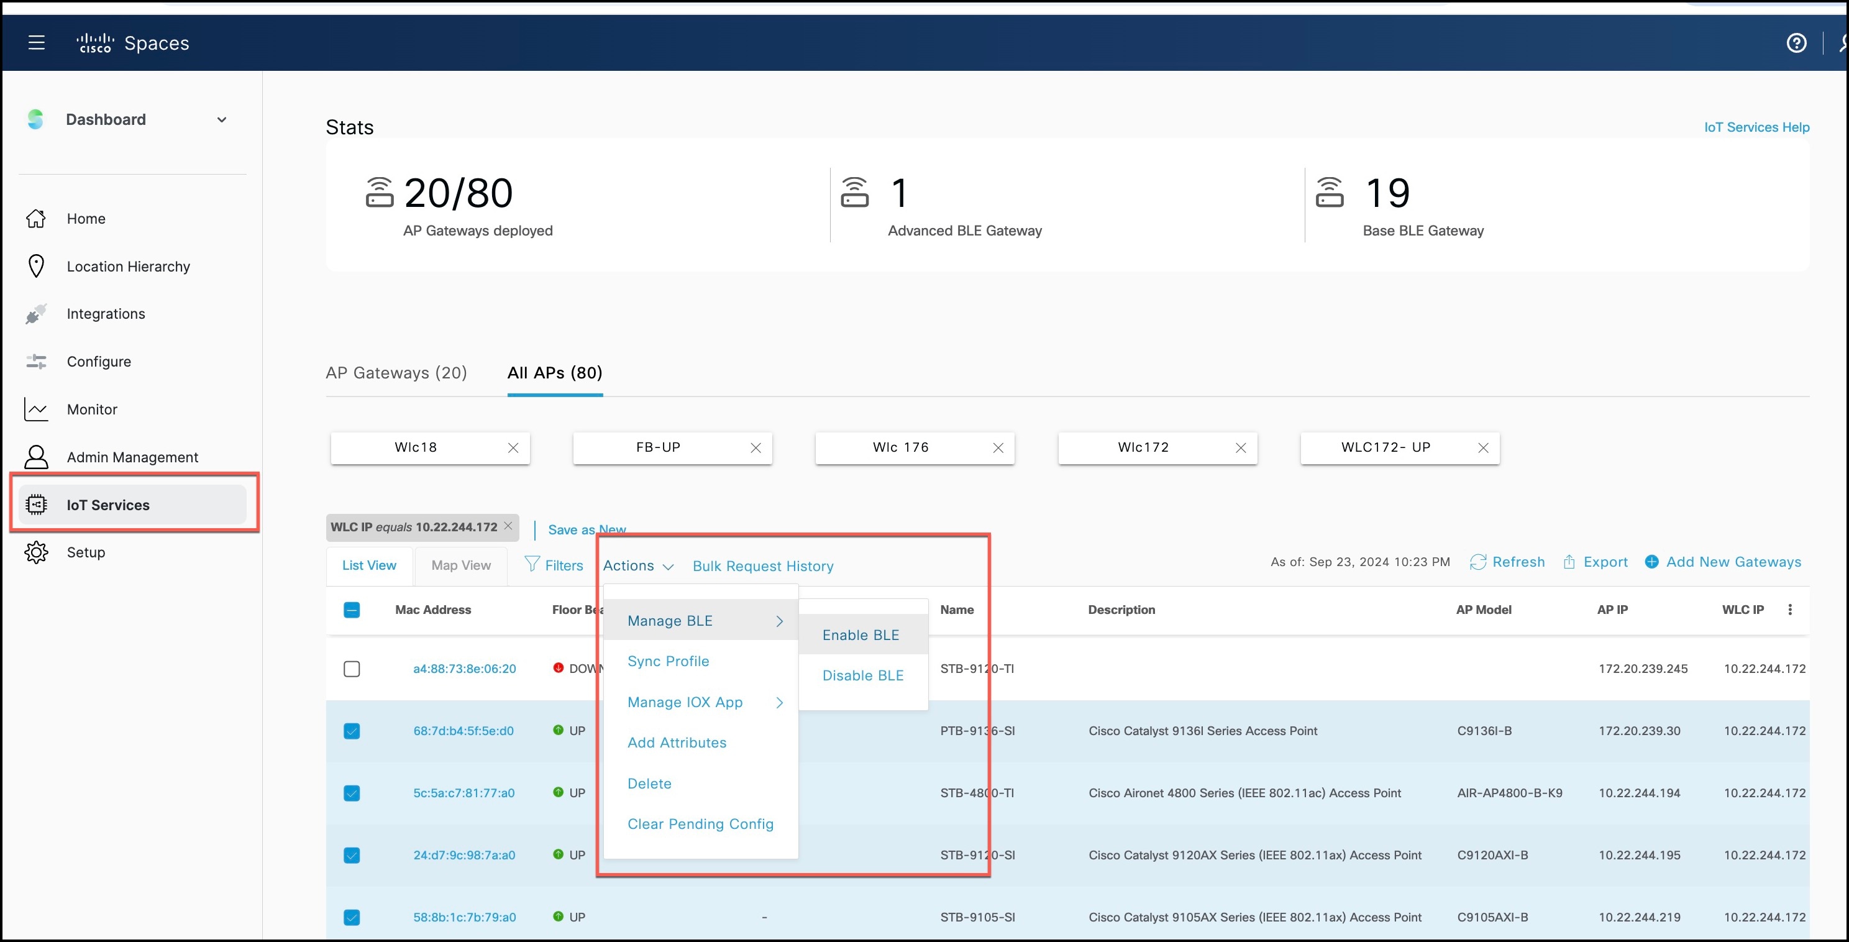Open MAC address 24:d7:9c:98:7a:a0 link
Image resolution: width=1849 pixels, height=942 pixels.
(463, 855)
